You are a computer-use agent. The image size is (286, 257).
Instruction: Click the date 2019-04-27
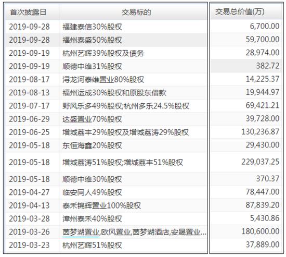click(x=29, y=192)
